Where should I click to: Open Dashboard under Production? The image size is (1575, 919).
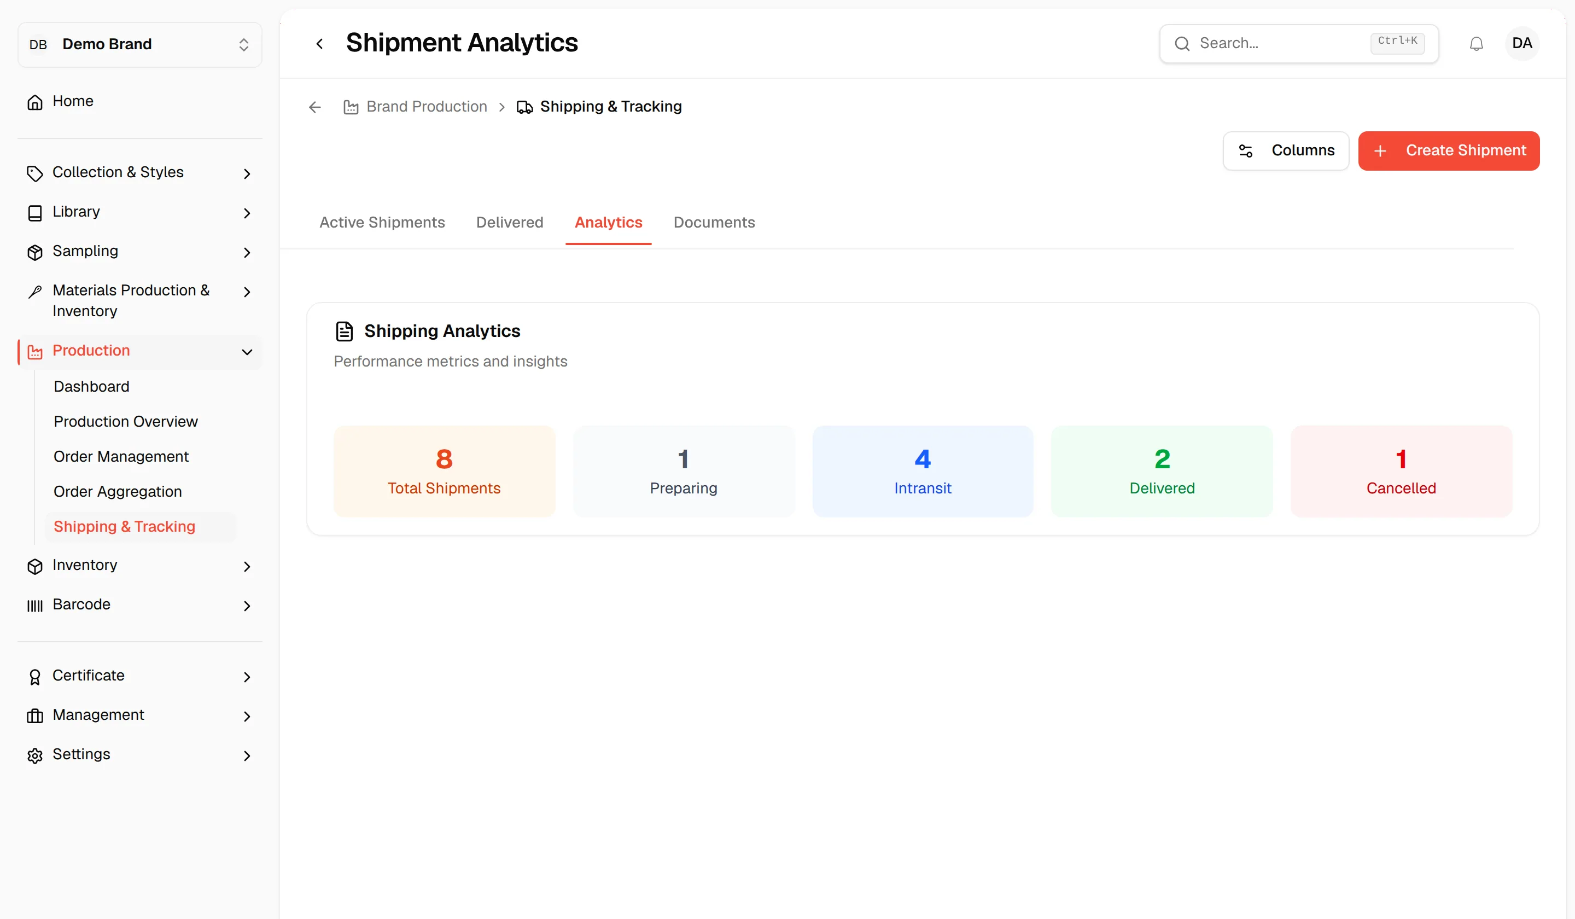click(x=91, y=386)
